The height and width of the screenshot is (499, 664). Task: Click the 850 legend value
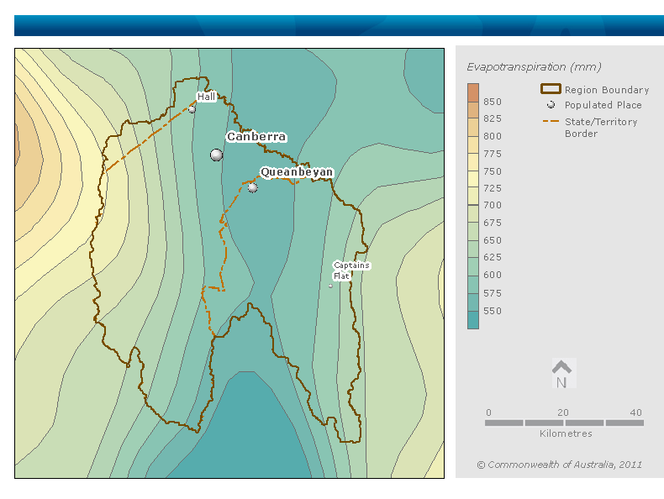tap(493, 102)
